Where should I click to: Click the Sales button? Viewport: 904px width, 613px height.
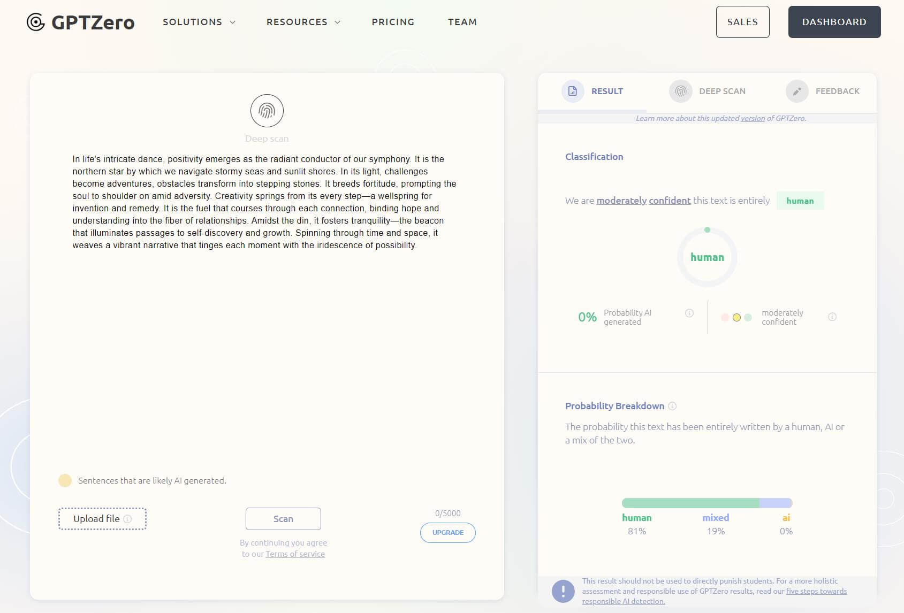point(742,22)
